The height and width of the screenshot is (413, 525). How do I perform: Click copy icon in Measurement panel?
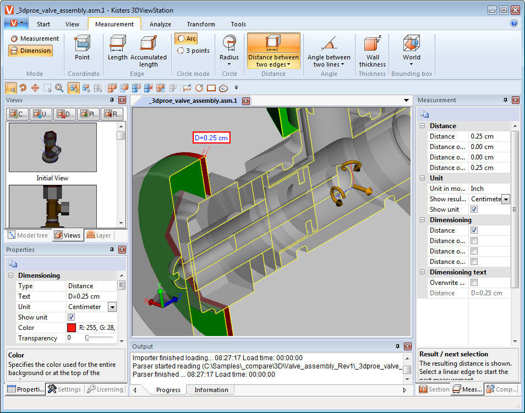click(x=424, y=114)
